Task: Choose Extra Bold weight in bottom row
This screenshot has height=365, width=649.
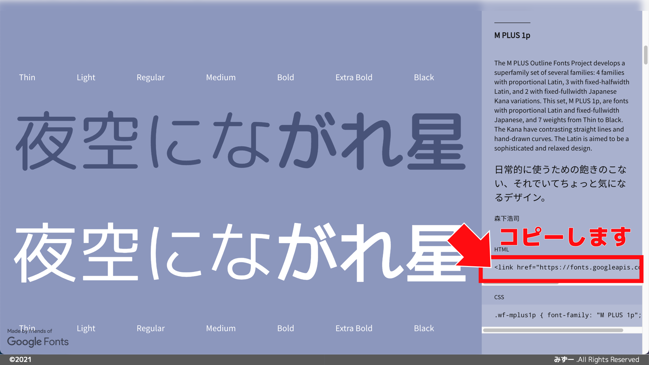Action: [x=354, y=328]
